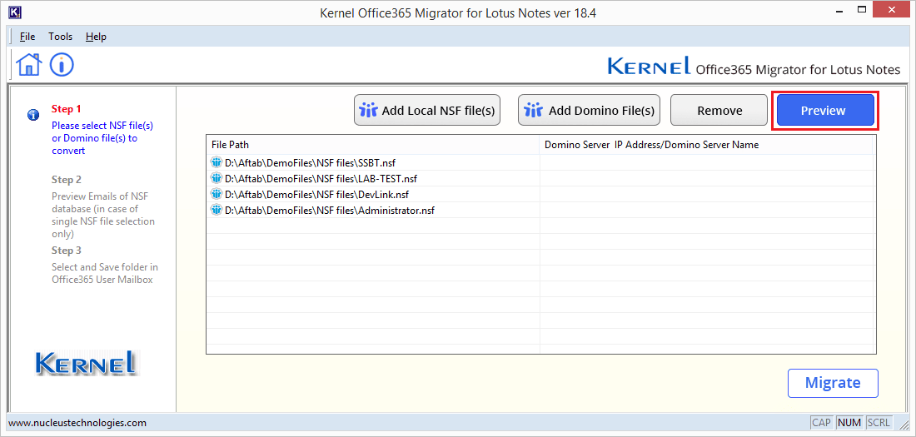Open the Info icon in toolbar
The image size is (916, 437).
tap(62, 64)
